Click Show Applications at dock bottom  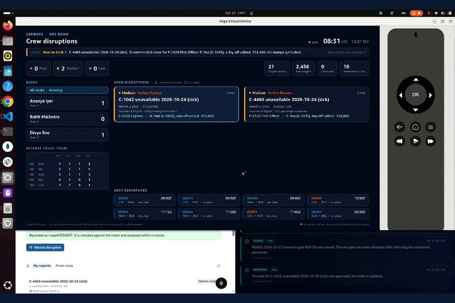pyautogui.click(x=8, y=286)
